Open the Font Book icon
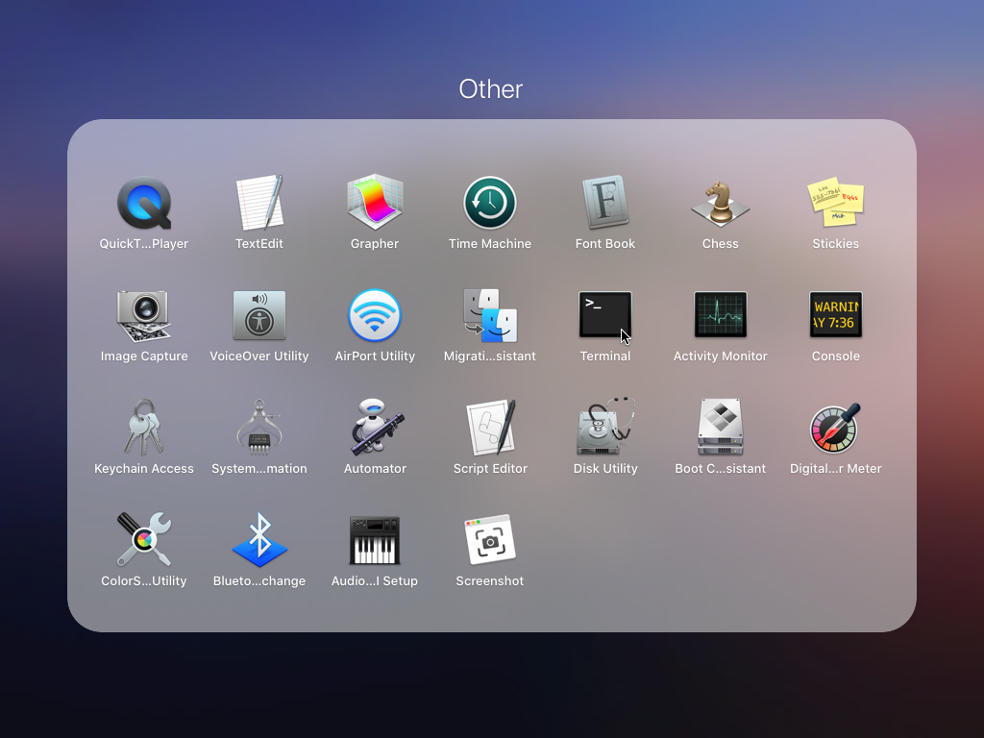Image resolution: width=984 pixels, height=738 pixels. [605, 202]
